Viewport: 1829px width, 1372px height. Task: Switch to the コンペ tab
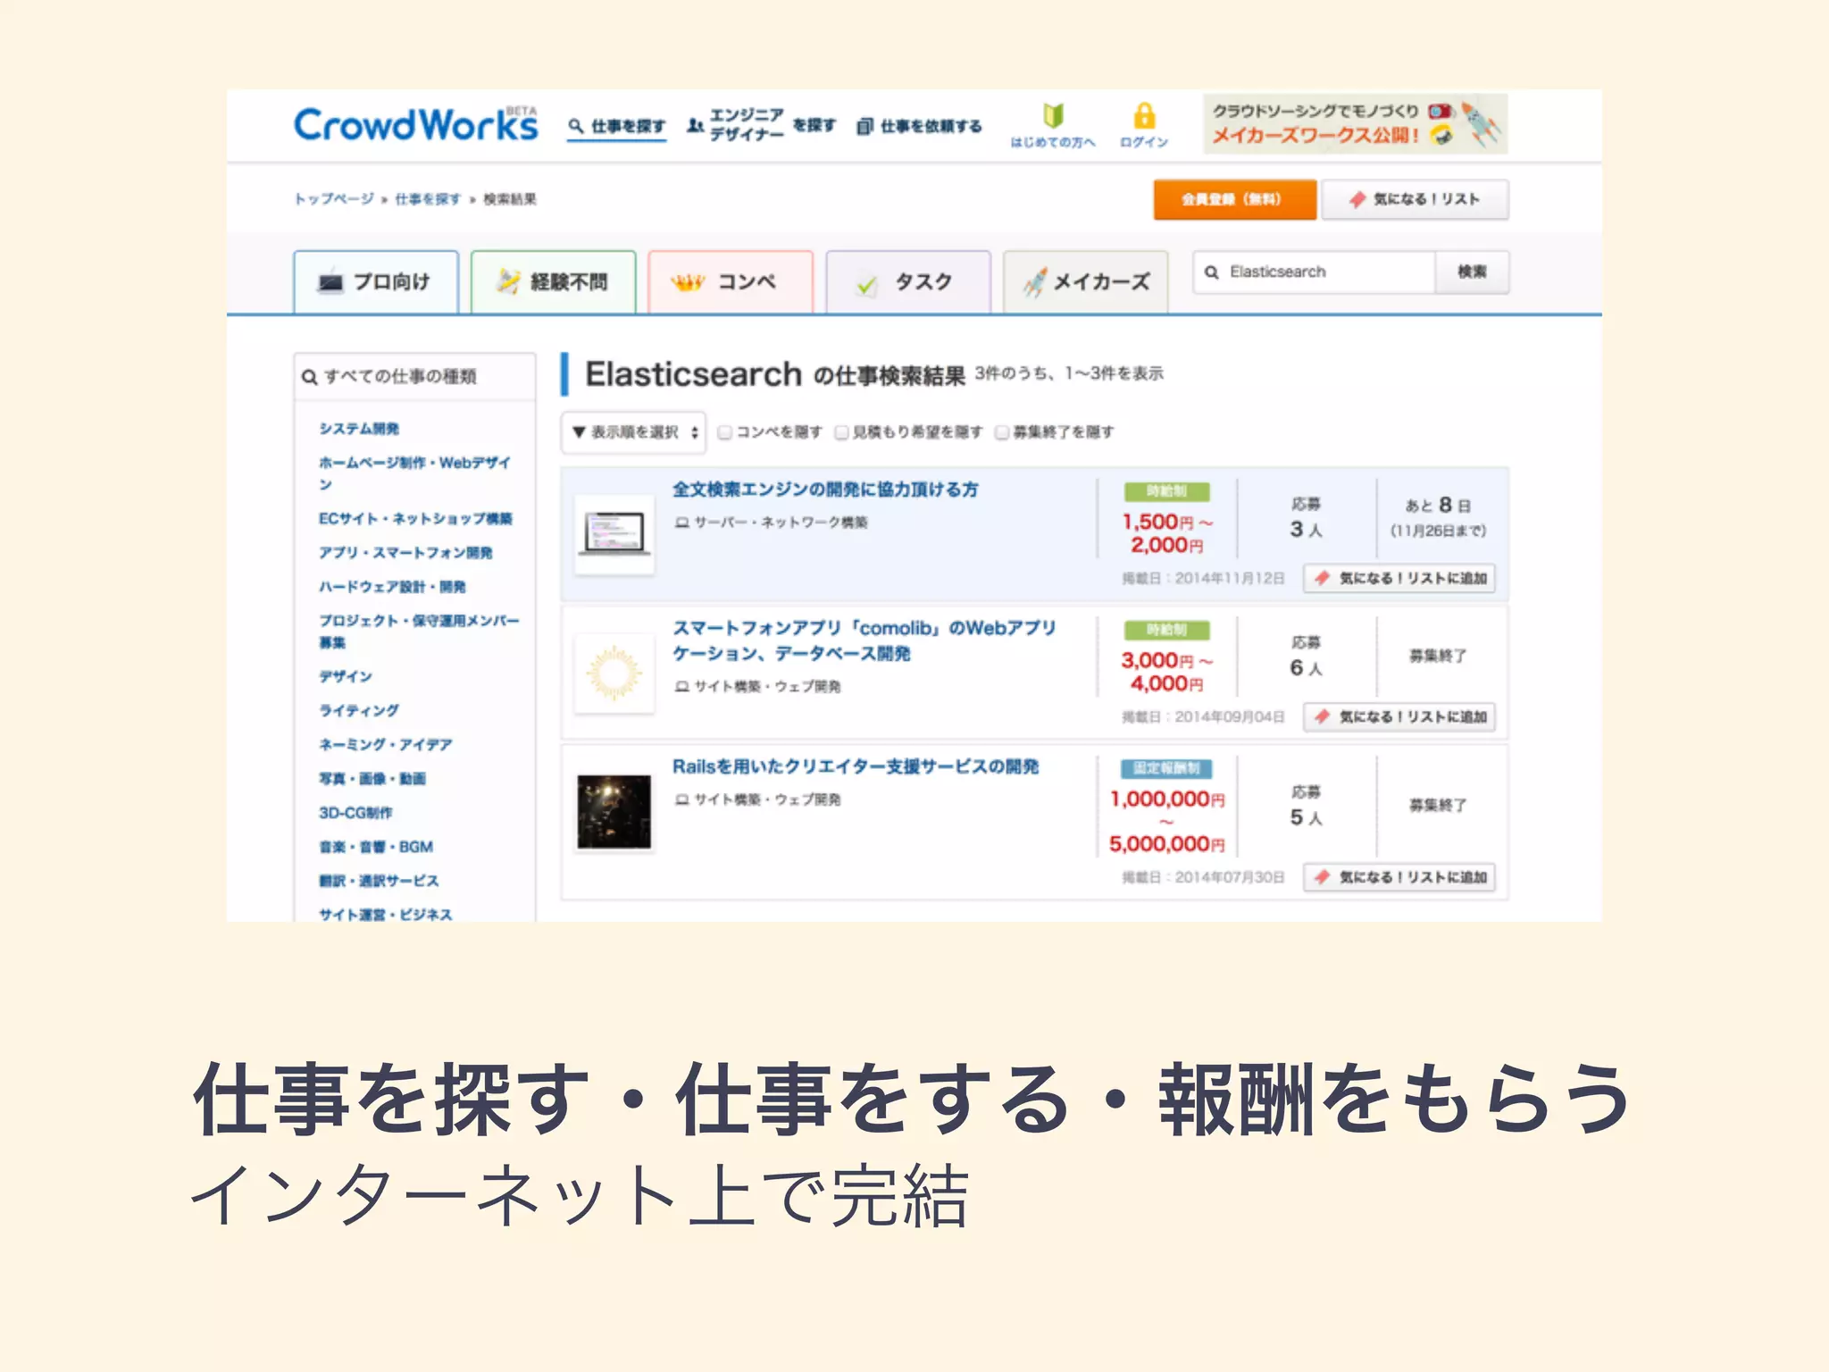click(x=731, y=282)
